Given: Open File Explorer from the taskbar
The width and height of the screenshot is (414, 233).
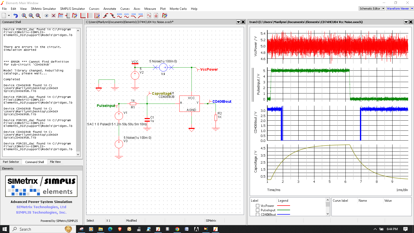Looking at the screenshot, I should coord(101,229).
